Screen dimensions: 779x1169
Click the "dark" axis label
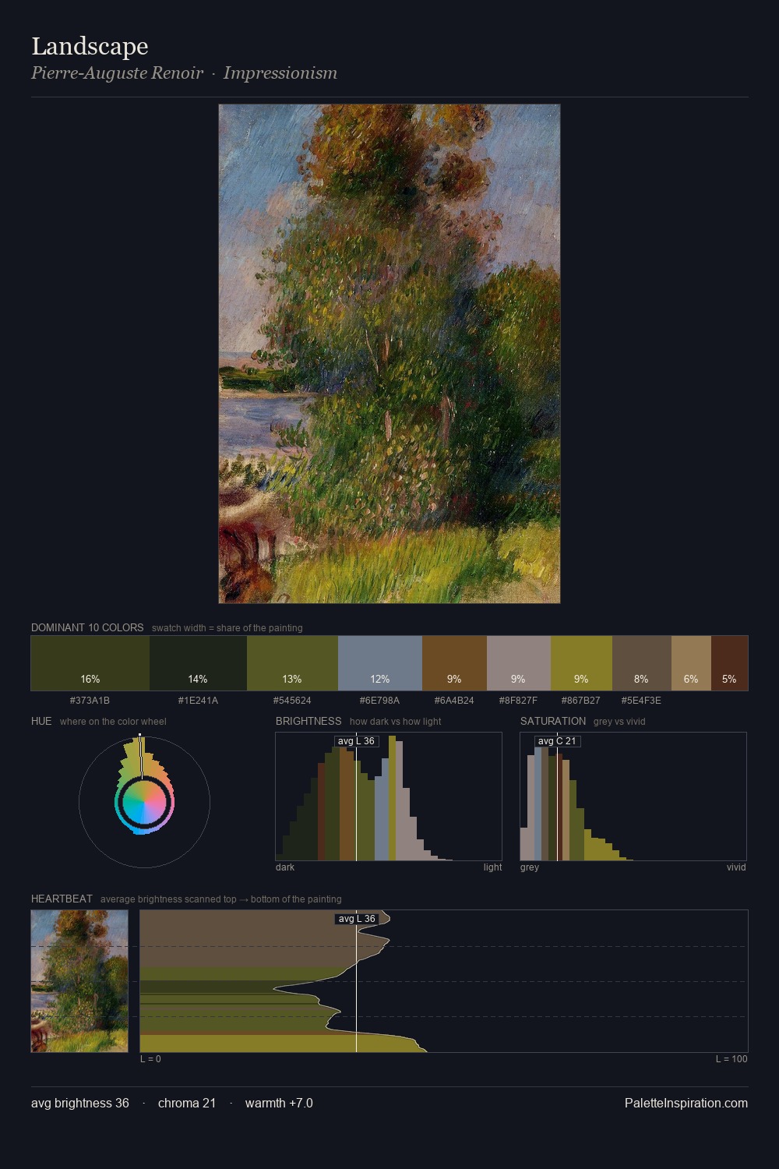285,867
